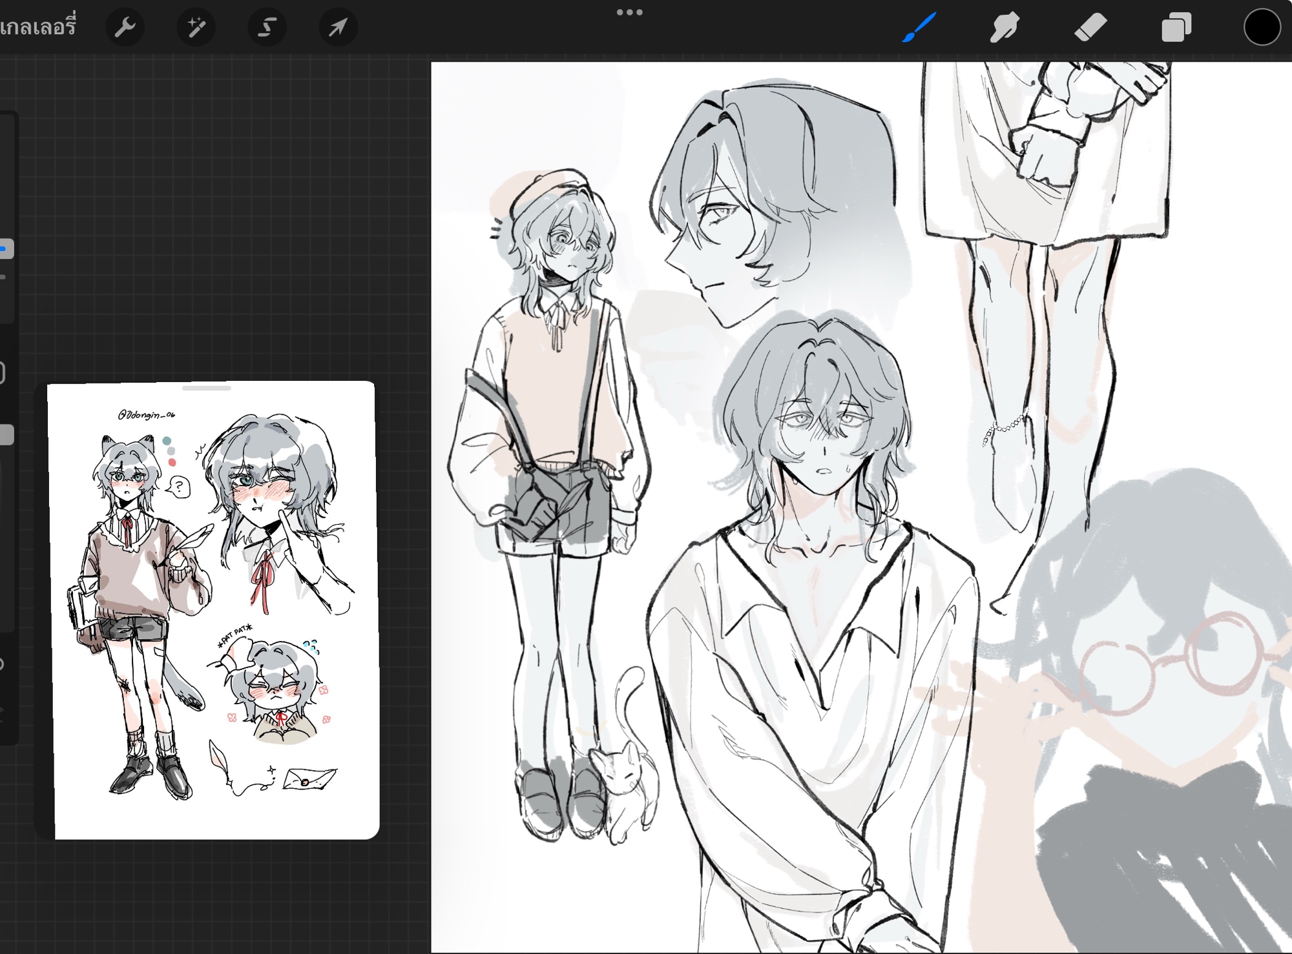Image resolution: width=1292 pixels, height=954 pixels.
Task: Select the Brush paint tool
Action: pyautogui.click(x=918, y=28)
